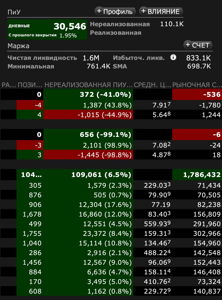The image size is (222, 300).
Task: Click position 608 cell
Action: (30, 291)
